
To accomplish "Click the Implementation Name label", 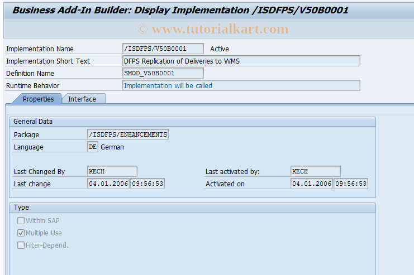I will click(x=40, y=49).
